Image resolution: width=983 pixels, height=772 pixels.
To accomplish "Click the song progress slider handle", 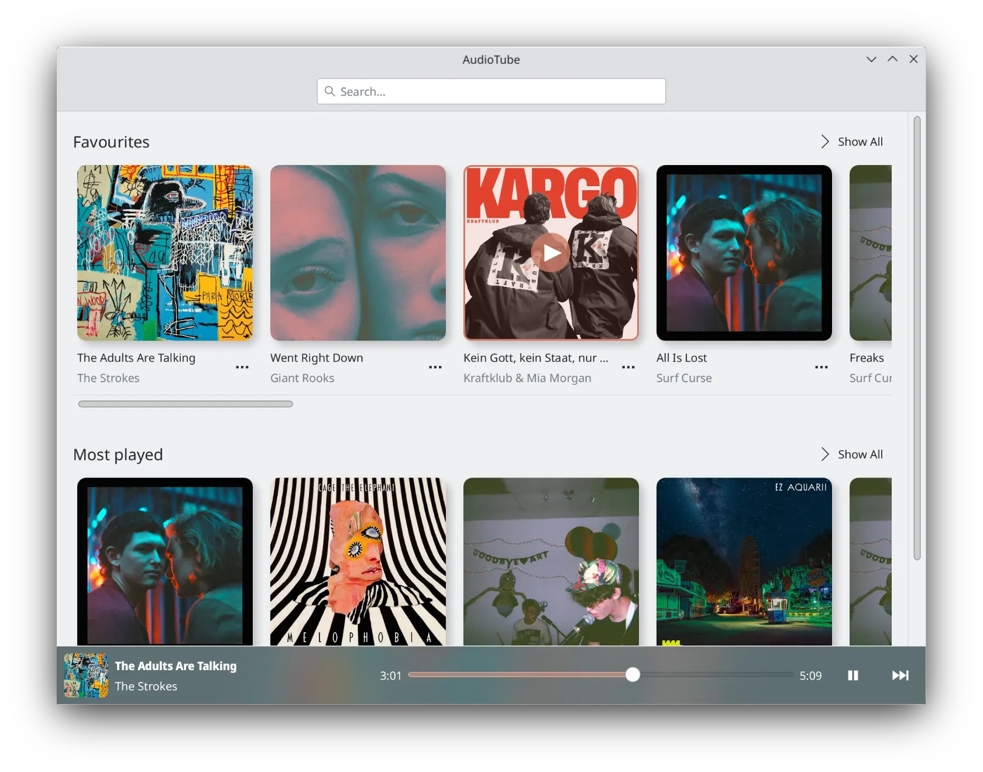I will [633, 675].
